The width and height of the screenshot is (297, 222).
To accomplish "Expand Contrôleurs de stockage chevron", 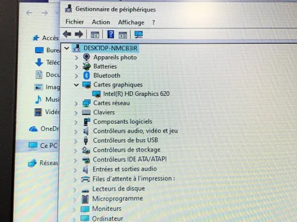I will click(x=75, y=151).
